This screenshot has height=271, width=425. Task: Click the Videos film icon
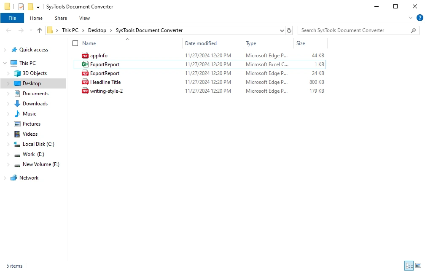17,134
